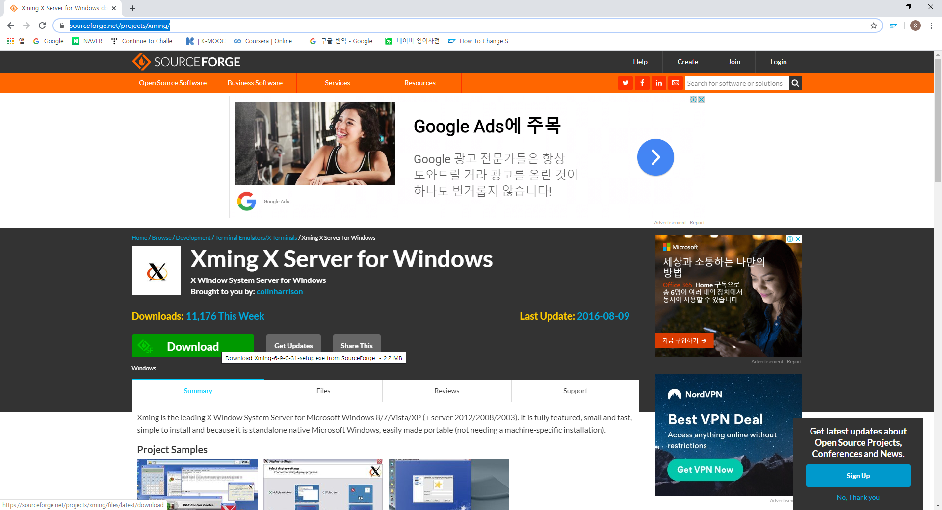The width and height of the screenshot is (942, 510).
Task: Click the SourceForge logo
Action: click(186, 62)
